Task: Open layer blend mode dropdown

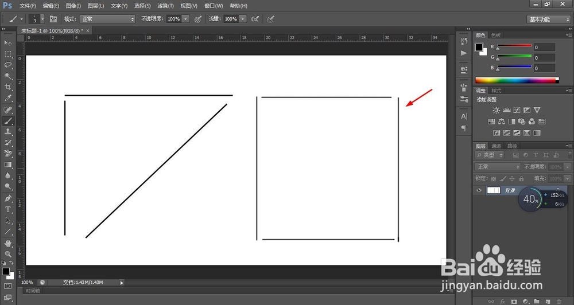Action: [x=498, y=167]
